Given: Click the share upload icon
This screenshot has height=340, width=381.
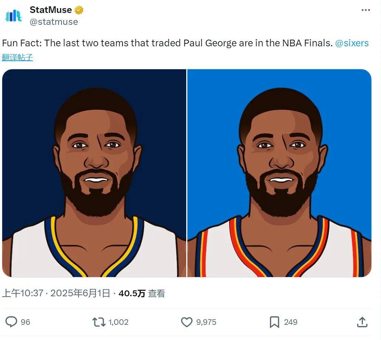Looking at the screenshot, I should pyautogui.click(x=362, y=322).
